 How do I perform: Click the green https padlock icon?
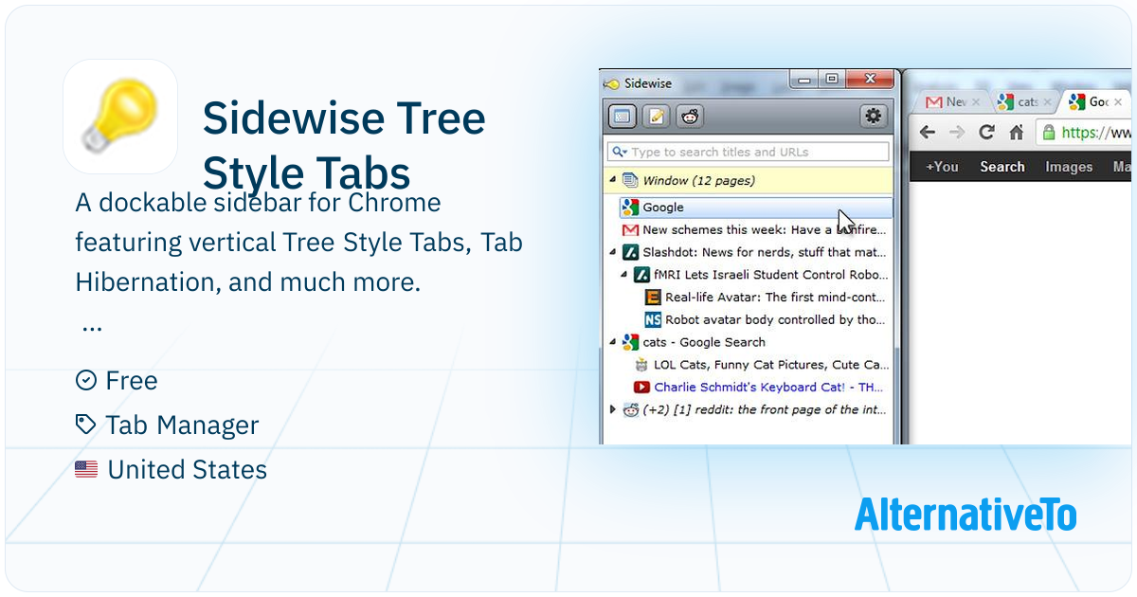coord(1049,133)
